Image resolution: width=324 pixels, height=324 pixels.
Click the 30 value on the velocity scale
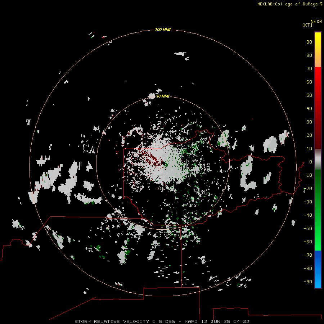tap(309, 122)
